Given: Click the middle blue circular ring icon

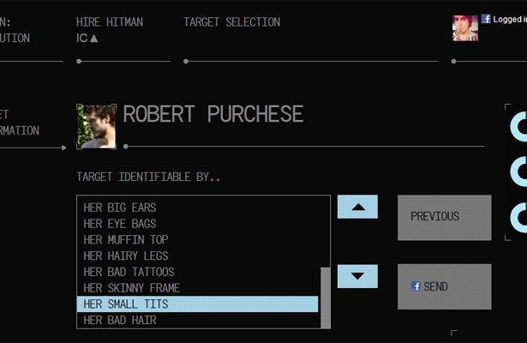Looking at the screenshot, I should (518, 171).
